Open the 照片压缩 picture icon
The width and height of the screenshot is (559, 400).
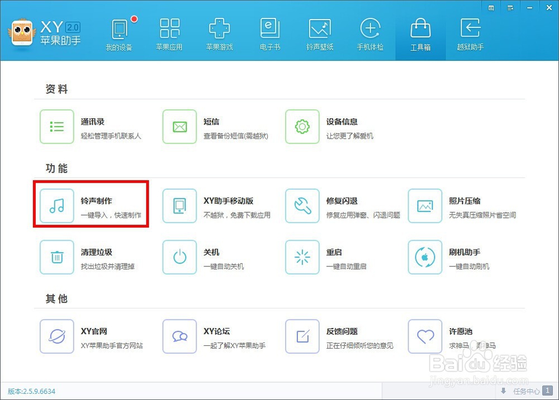425,206
